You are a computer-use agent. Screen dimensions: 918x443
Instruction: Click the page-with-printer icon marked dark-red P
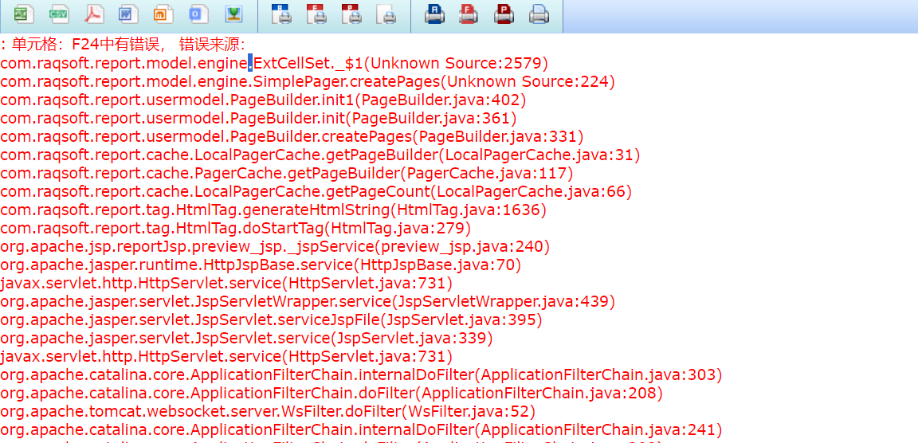click(x=351, y=14)
